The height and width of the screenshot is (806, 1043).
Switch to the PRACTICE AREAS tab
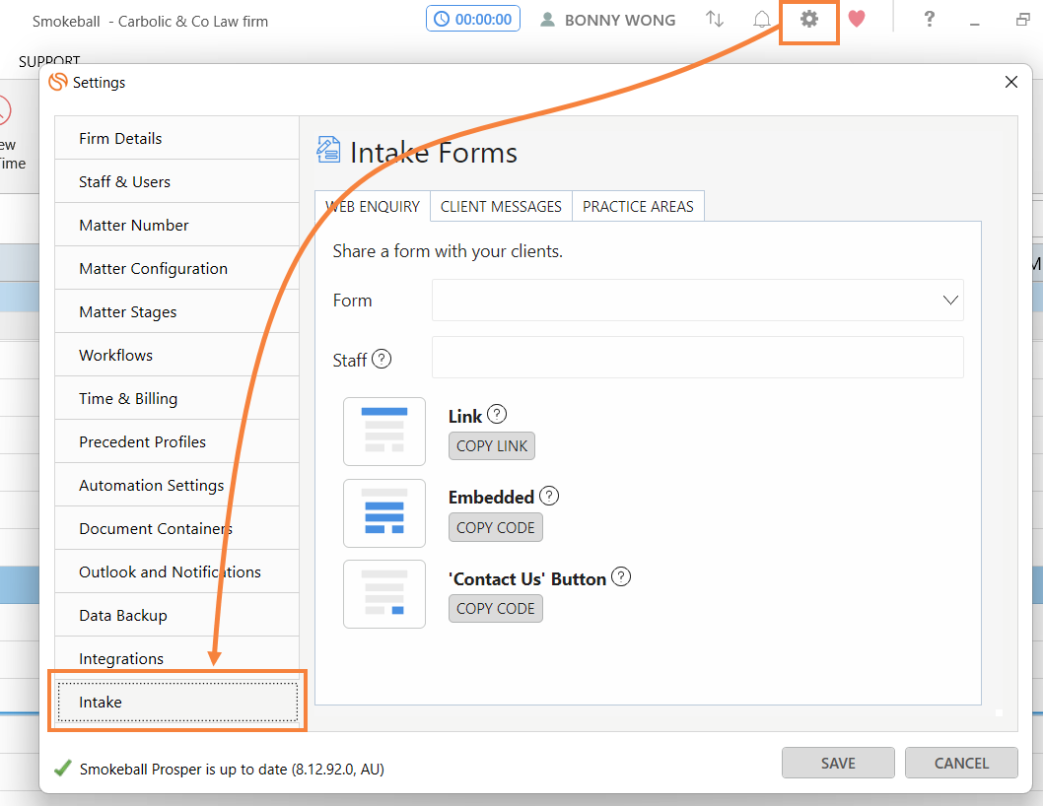click(x=638, y=207)
